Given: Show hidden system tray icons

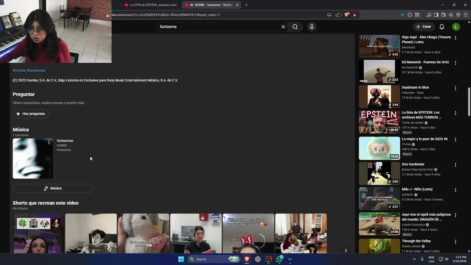Looking at the screenshot, I should (414, 259).
